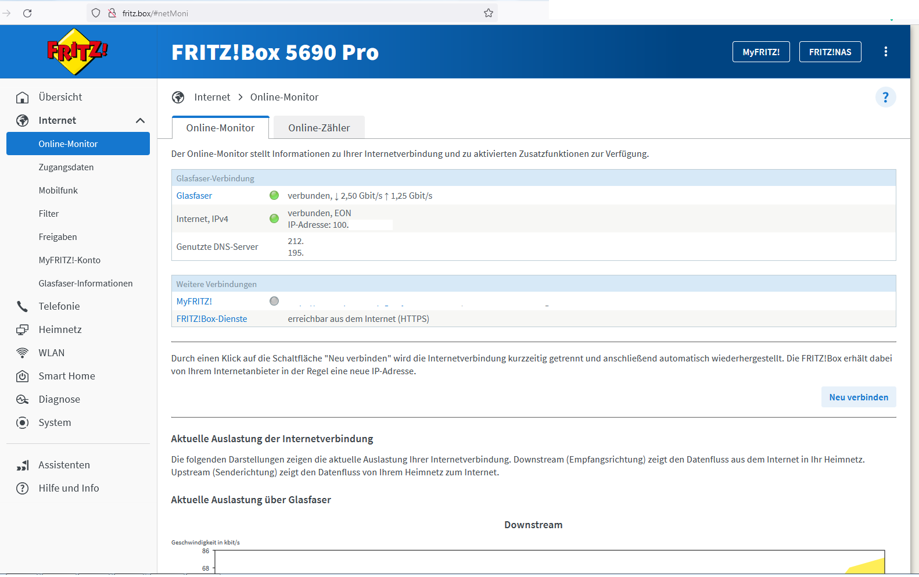Screen dimensions: 919x577
Task: Click the FRITZ! logo
Action: pos(77,52)
